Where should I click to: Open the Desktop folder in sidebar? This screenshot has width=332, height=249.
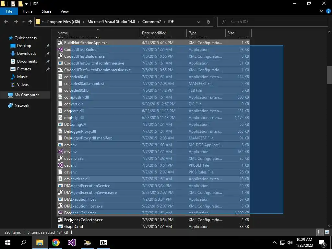tap(24, 45)
